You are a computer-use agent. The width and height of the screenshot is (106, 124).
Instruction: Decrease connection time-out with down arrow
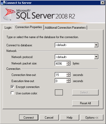tap(68, 76)
